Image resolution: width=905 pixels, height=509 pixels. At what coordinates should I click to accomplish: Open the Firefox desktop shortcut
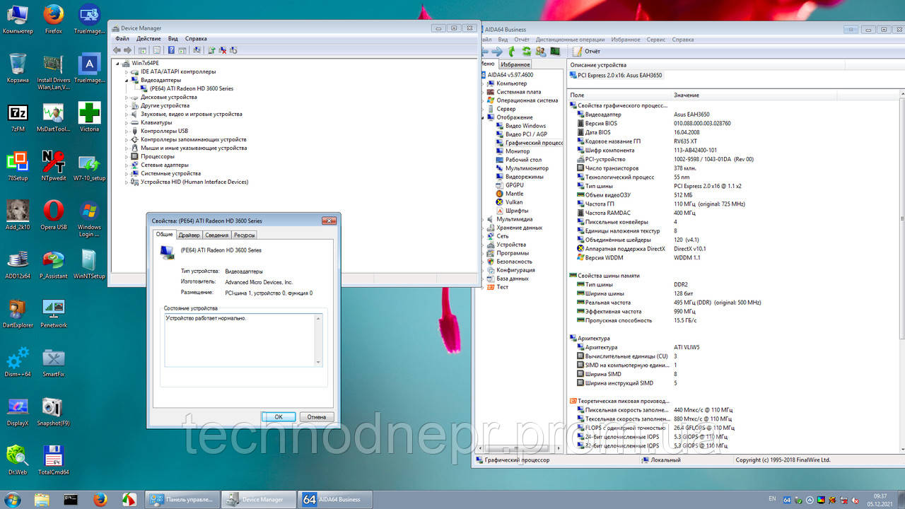53,19
